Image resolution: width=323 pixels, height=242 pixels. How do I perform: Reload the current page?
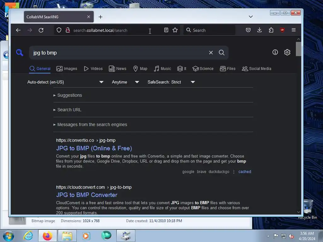click(x=41, y=30)
